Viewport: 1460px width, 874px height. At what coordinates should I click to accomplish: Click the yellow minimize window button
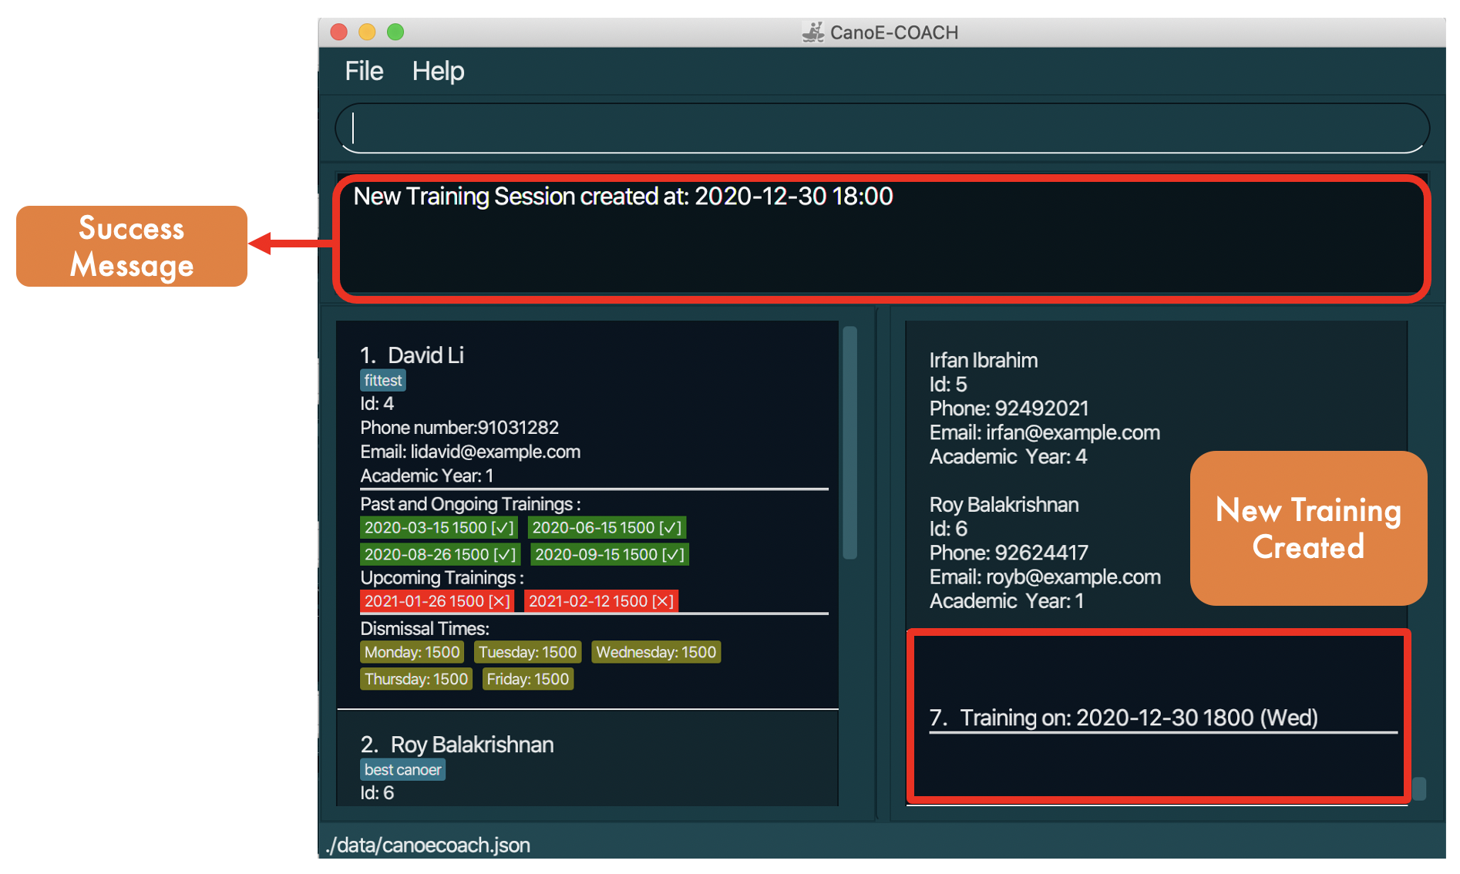click(367, 32)
